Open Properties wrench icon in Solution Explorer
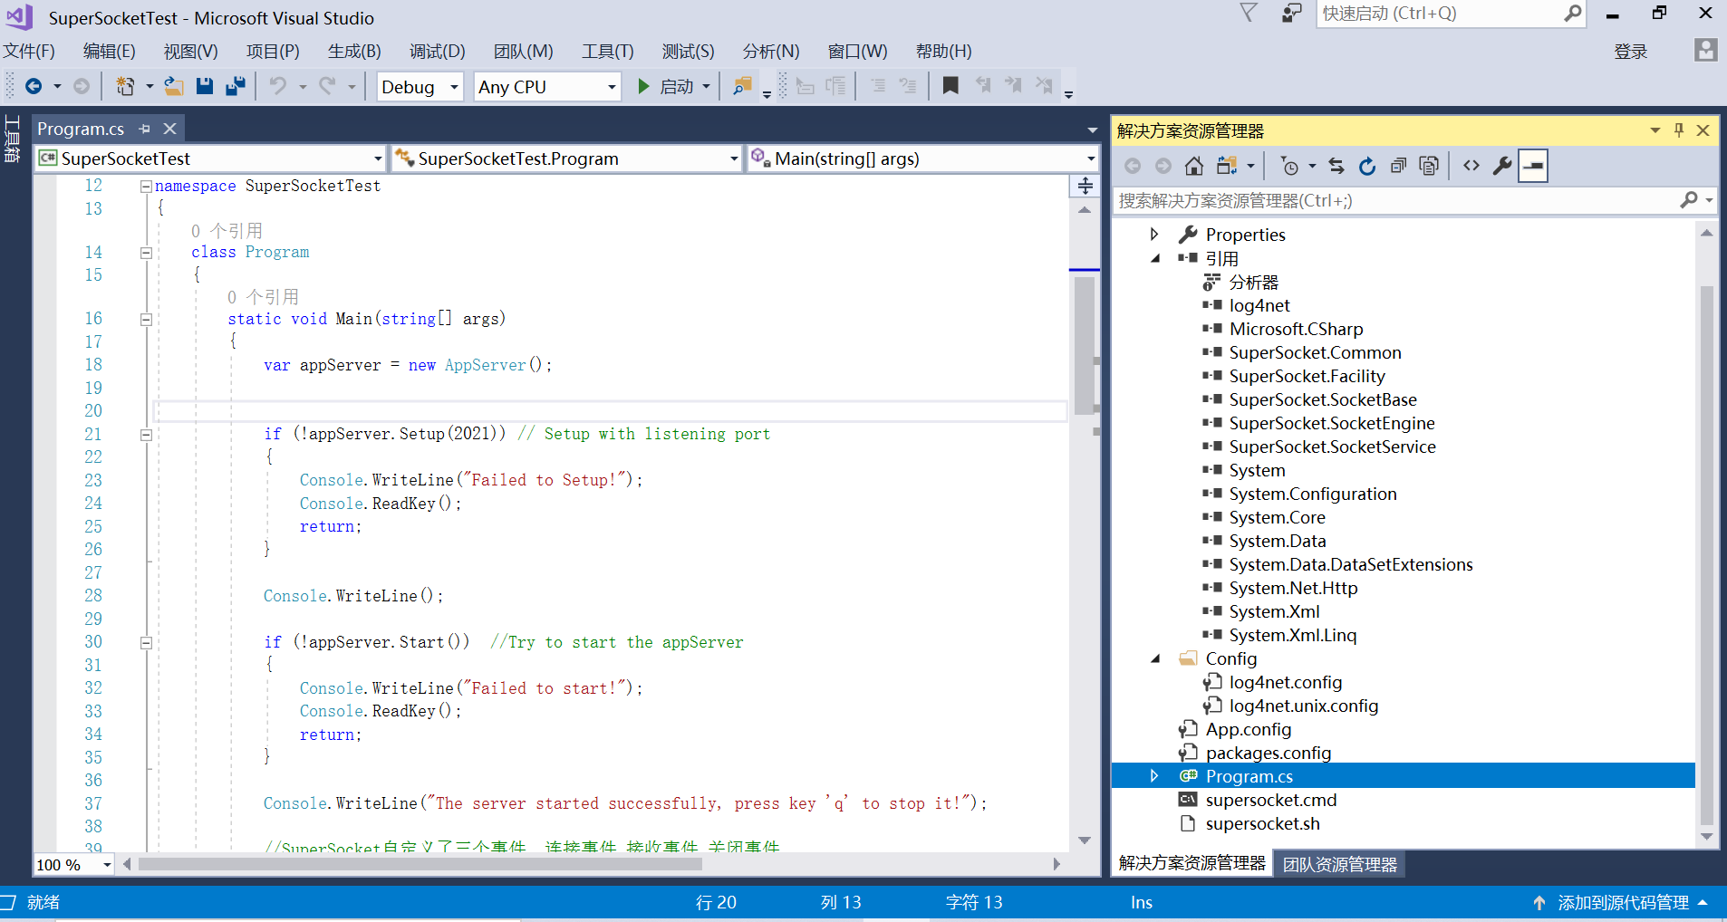Image resolution: width=1727 pixels, height=922 pixels. click(1502, 166)
